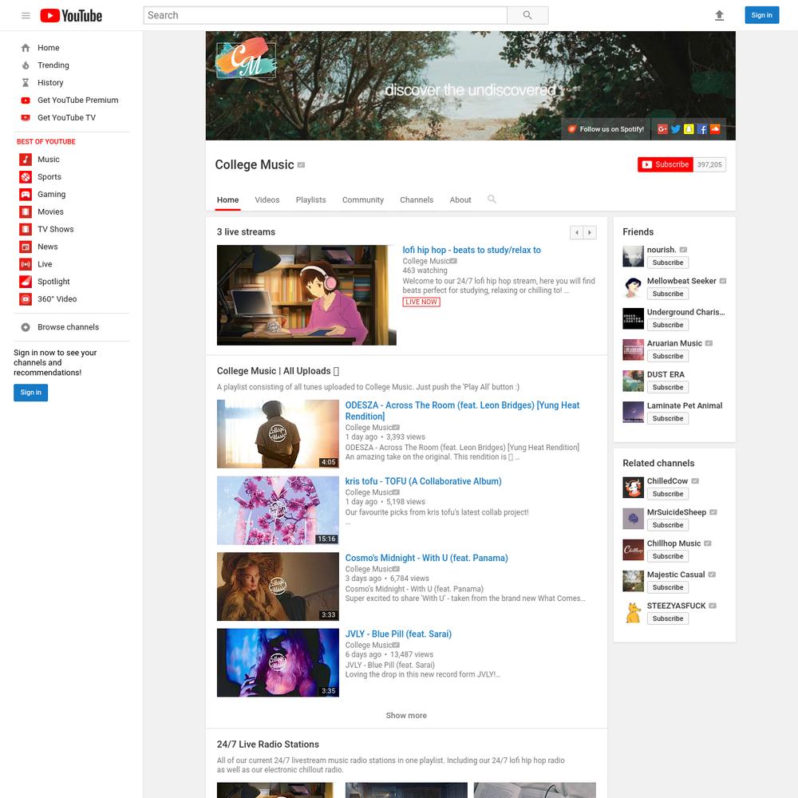Click the SoundCloud icon on banner

tap(715, 129)
